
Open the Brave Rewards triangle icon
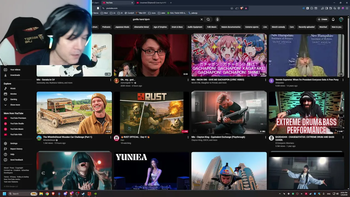click(x=246, y=8)
